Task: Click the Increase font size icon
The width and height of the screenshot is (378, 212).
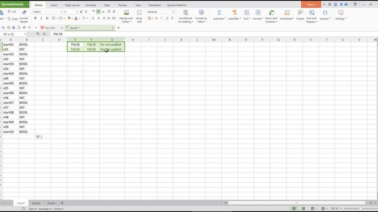Action: click(82, 12)
